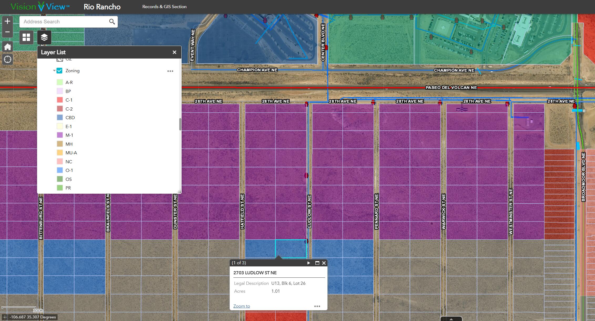Open popup actions ellipsis menu

click(x=317, y=306)
